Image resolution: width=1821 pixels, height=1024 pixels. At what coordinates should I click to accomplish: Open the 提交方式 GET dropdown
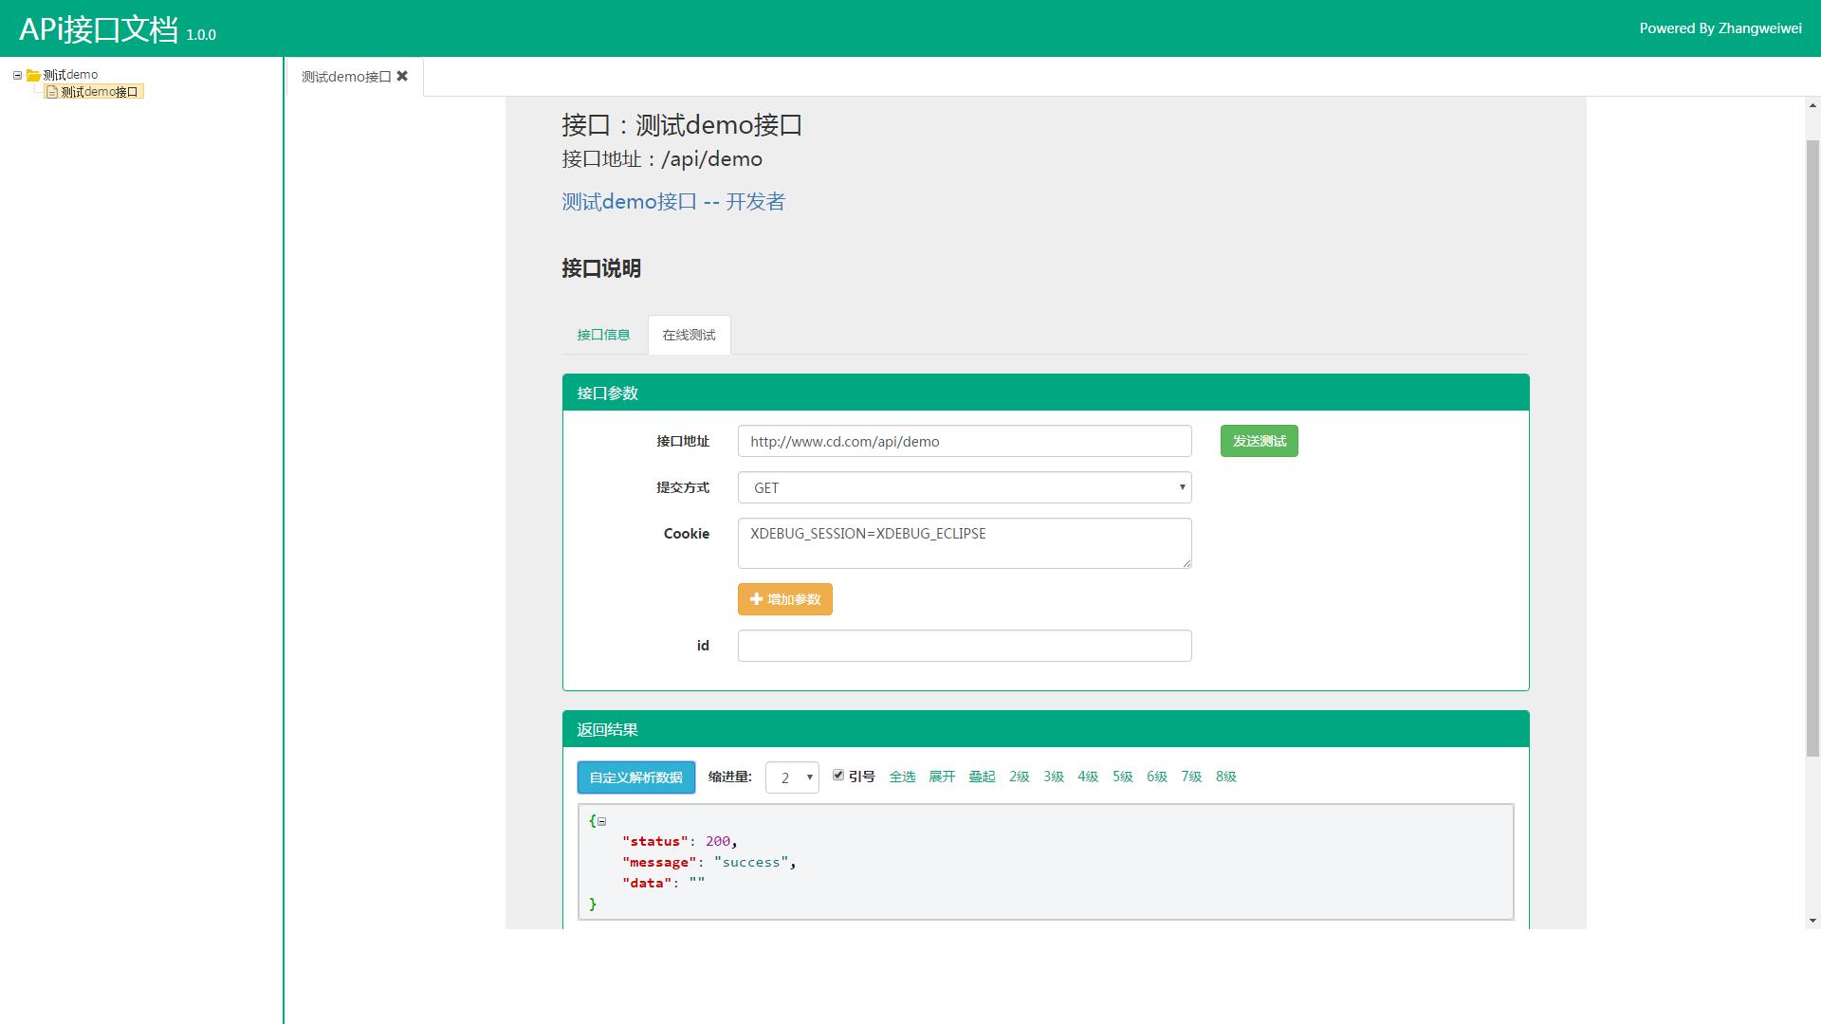click(x=964, y=487)
